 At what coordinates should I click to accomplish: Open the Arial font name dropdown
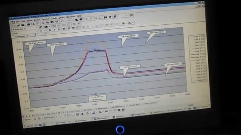pos(37,31)
